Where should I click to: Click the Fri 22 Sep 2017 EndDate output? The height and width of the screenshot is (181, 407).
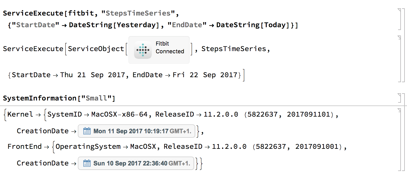(x=205, y=75)
